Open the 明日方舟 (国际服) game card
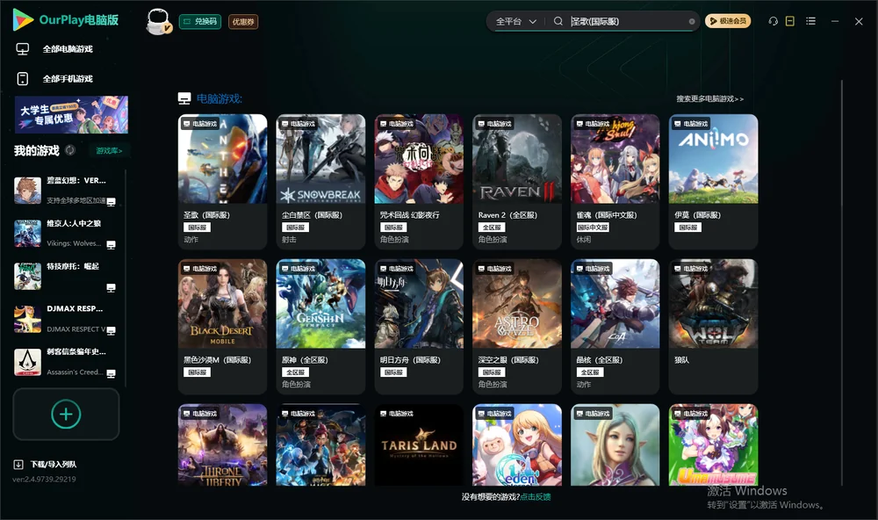The height and width of the screenshot is (520, 878). pos(419,327)
